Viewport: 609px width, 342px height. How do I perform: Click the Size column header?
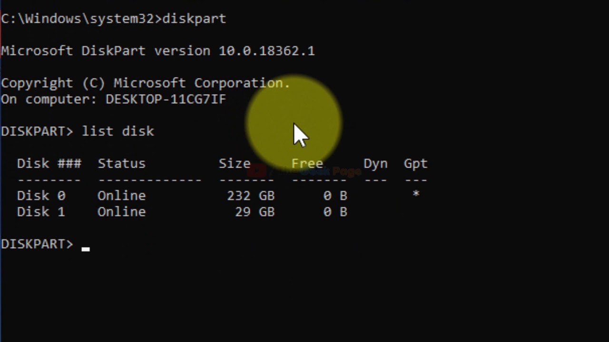[235, 163]
